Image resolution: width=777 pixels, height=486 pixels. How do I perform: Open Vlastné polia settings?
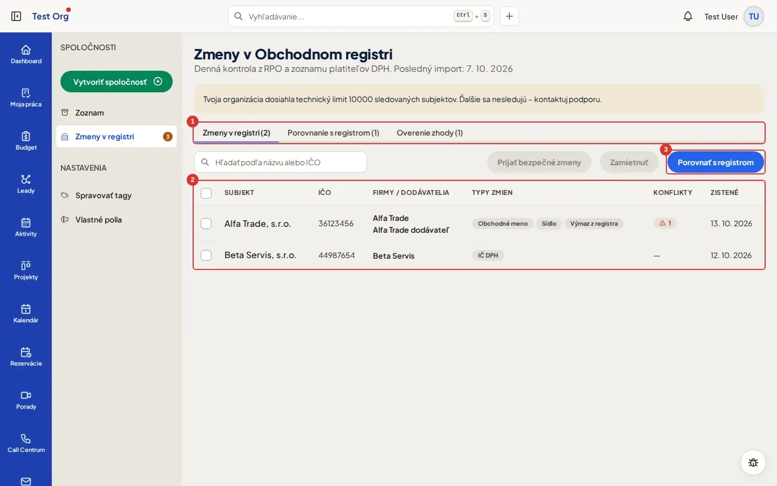tap(117, 220)
